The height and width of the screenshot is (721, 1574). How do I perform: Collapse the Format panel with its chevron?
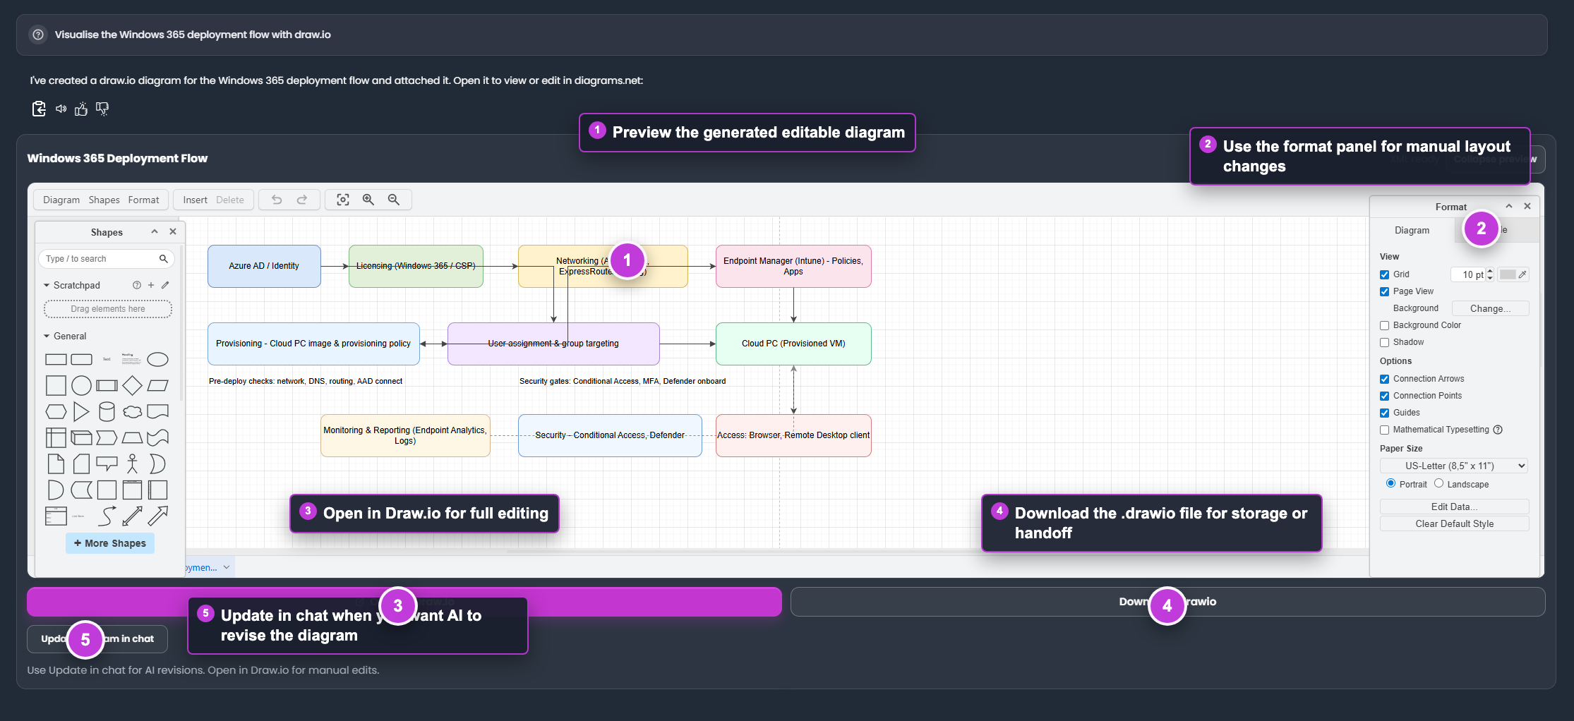[x=1509, y=206]
